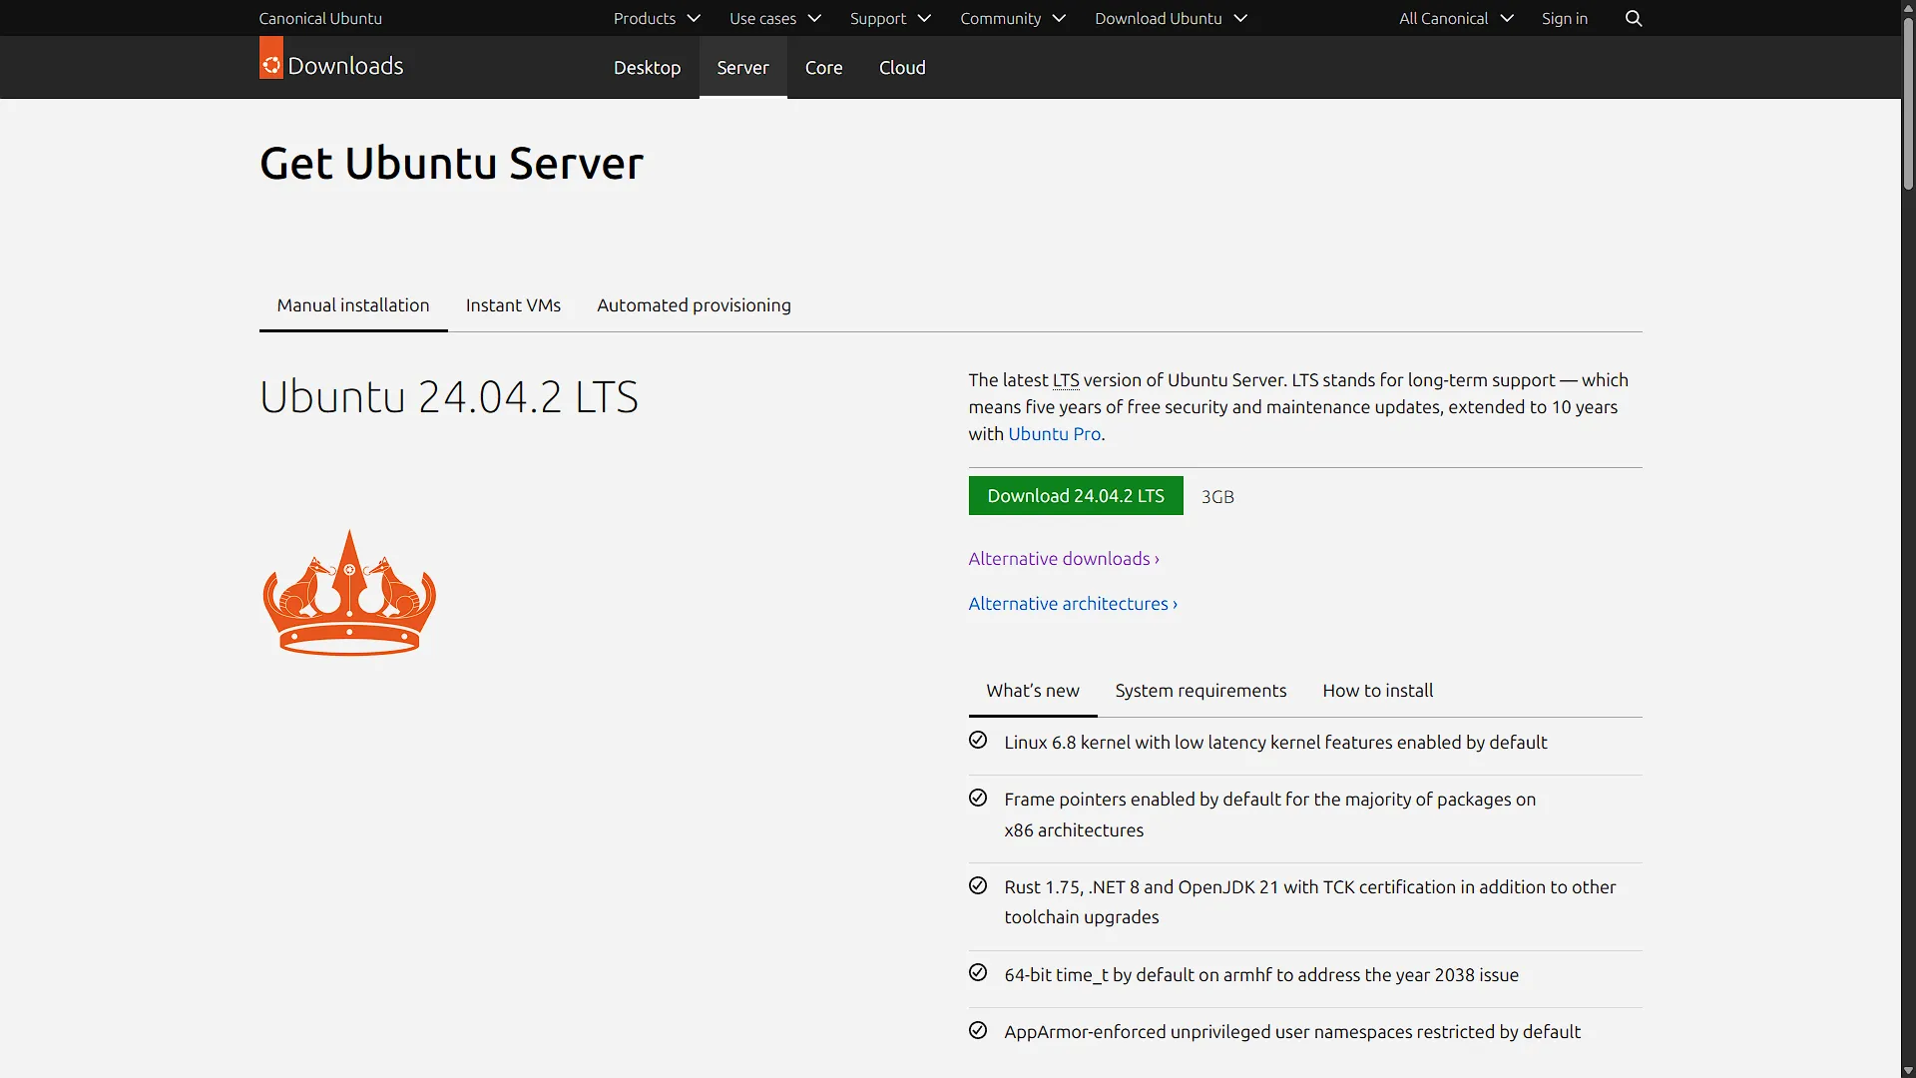Click the scrollbar down arrow
Image resolution: width=1916 pixels, height=1078 pixels.
(x=1908, y=1071)
